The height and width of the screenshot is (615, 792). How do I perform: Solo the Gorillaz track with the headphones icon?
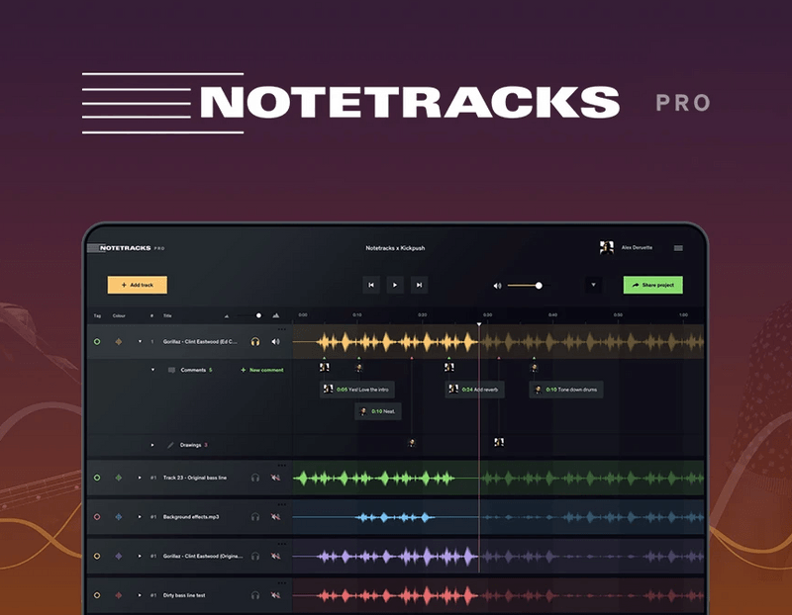[x=255, y=342]
